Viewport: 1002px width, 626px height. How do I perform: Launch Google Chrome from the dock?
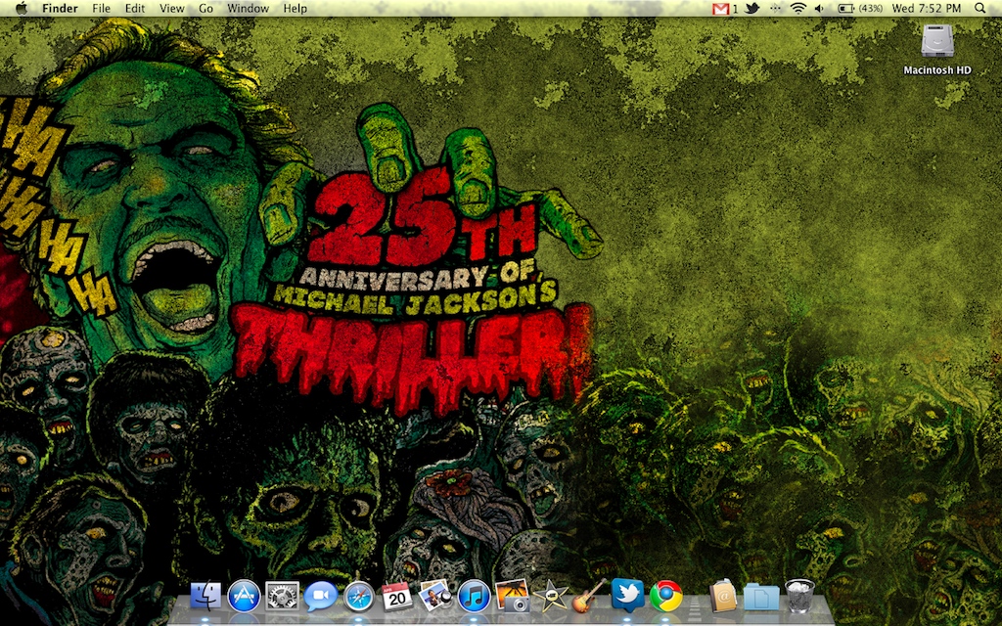coord(665,596)
